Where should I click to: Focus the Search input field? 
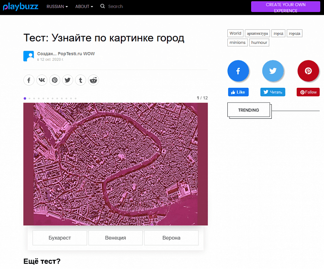click(125, 6)
